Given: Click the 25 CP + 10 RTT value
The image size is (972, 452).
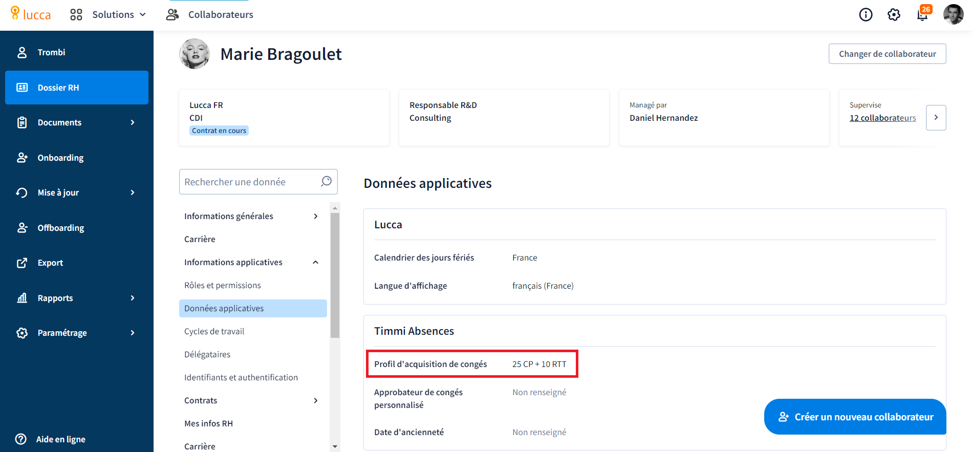Looking at the screenshot, I should tap(539, 364).
